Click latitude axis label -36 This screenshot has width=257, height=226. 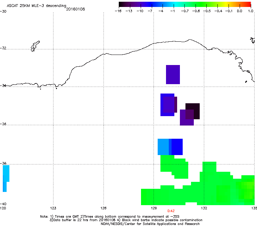3,124
